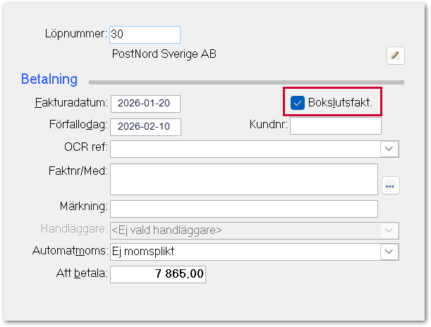Click inside the OCR ref text box

pos(244,149)
